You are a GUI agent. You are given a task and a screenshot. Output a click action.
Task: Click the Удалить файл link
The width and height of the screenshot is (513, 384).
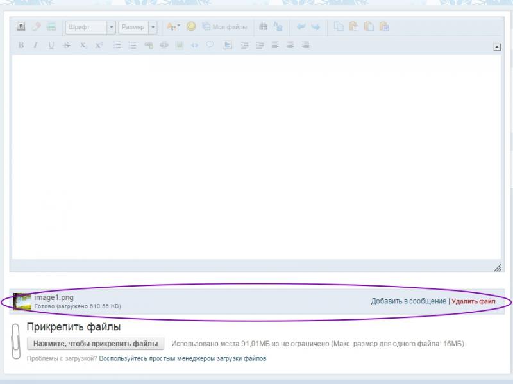(x=473, y=301)
